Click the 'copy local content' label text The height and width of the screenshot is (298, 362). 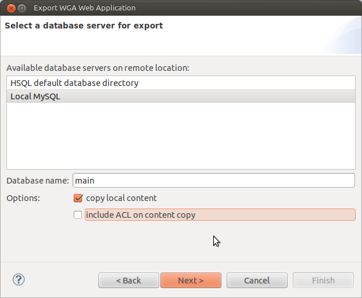click(x=121, y=198)
